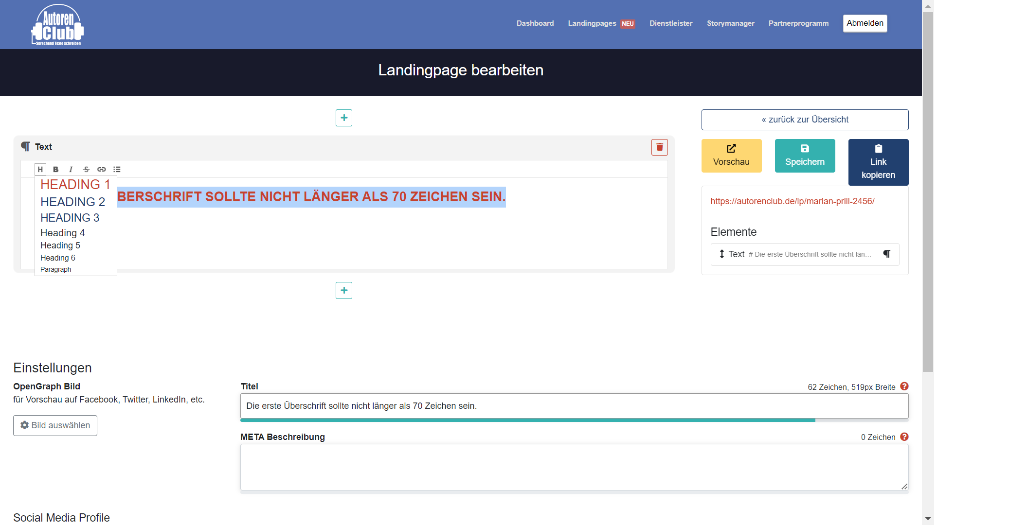The image size is (1009, 525).
Task: Toggle italic formatting in text editor
Action: 71,169
